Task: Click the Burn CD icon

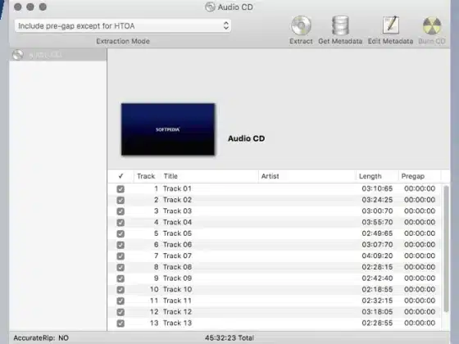Action: click(x=432, y=25)
